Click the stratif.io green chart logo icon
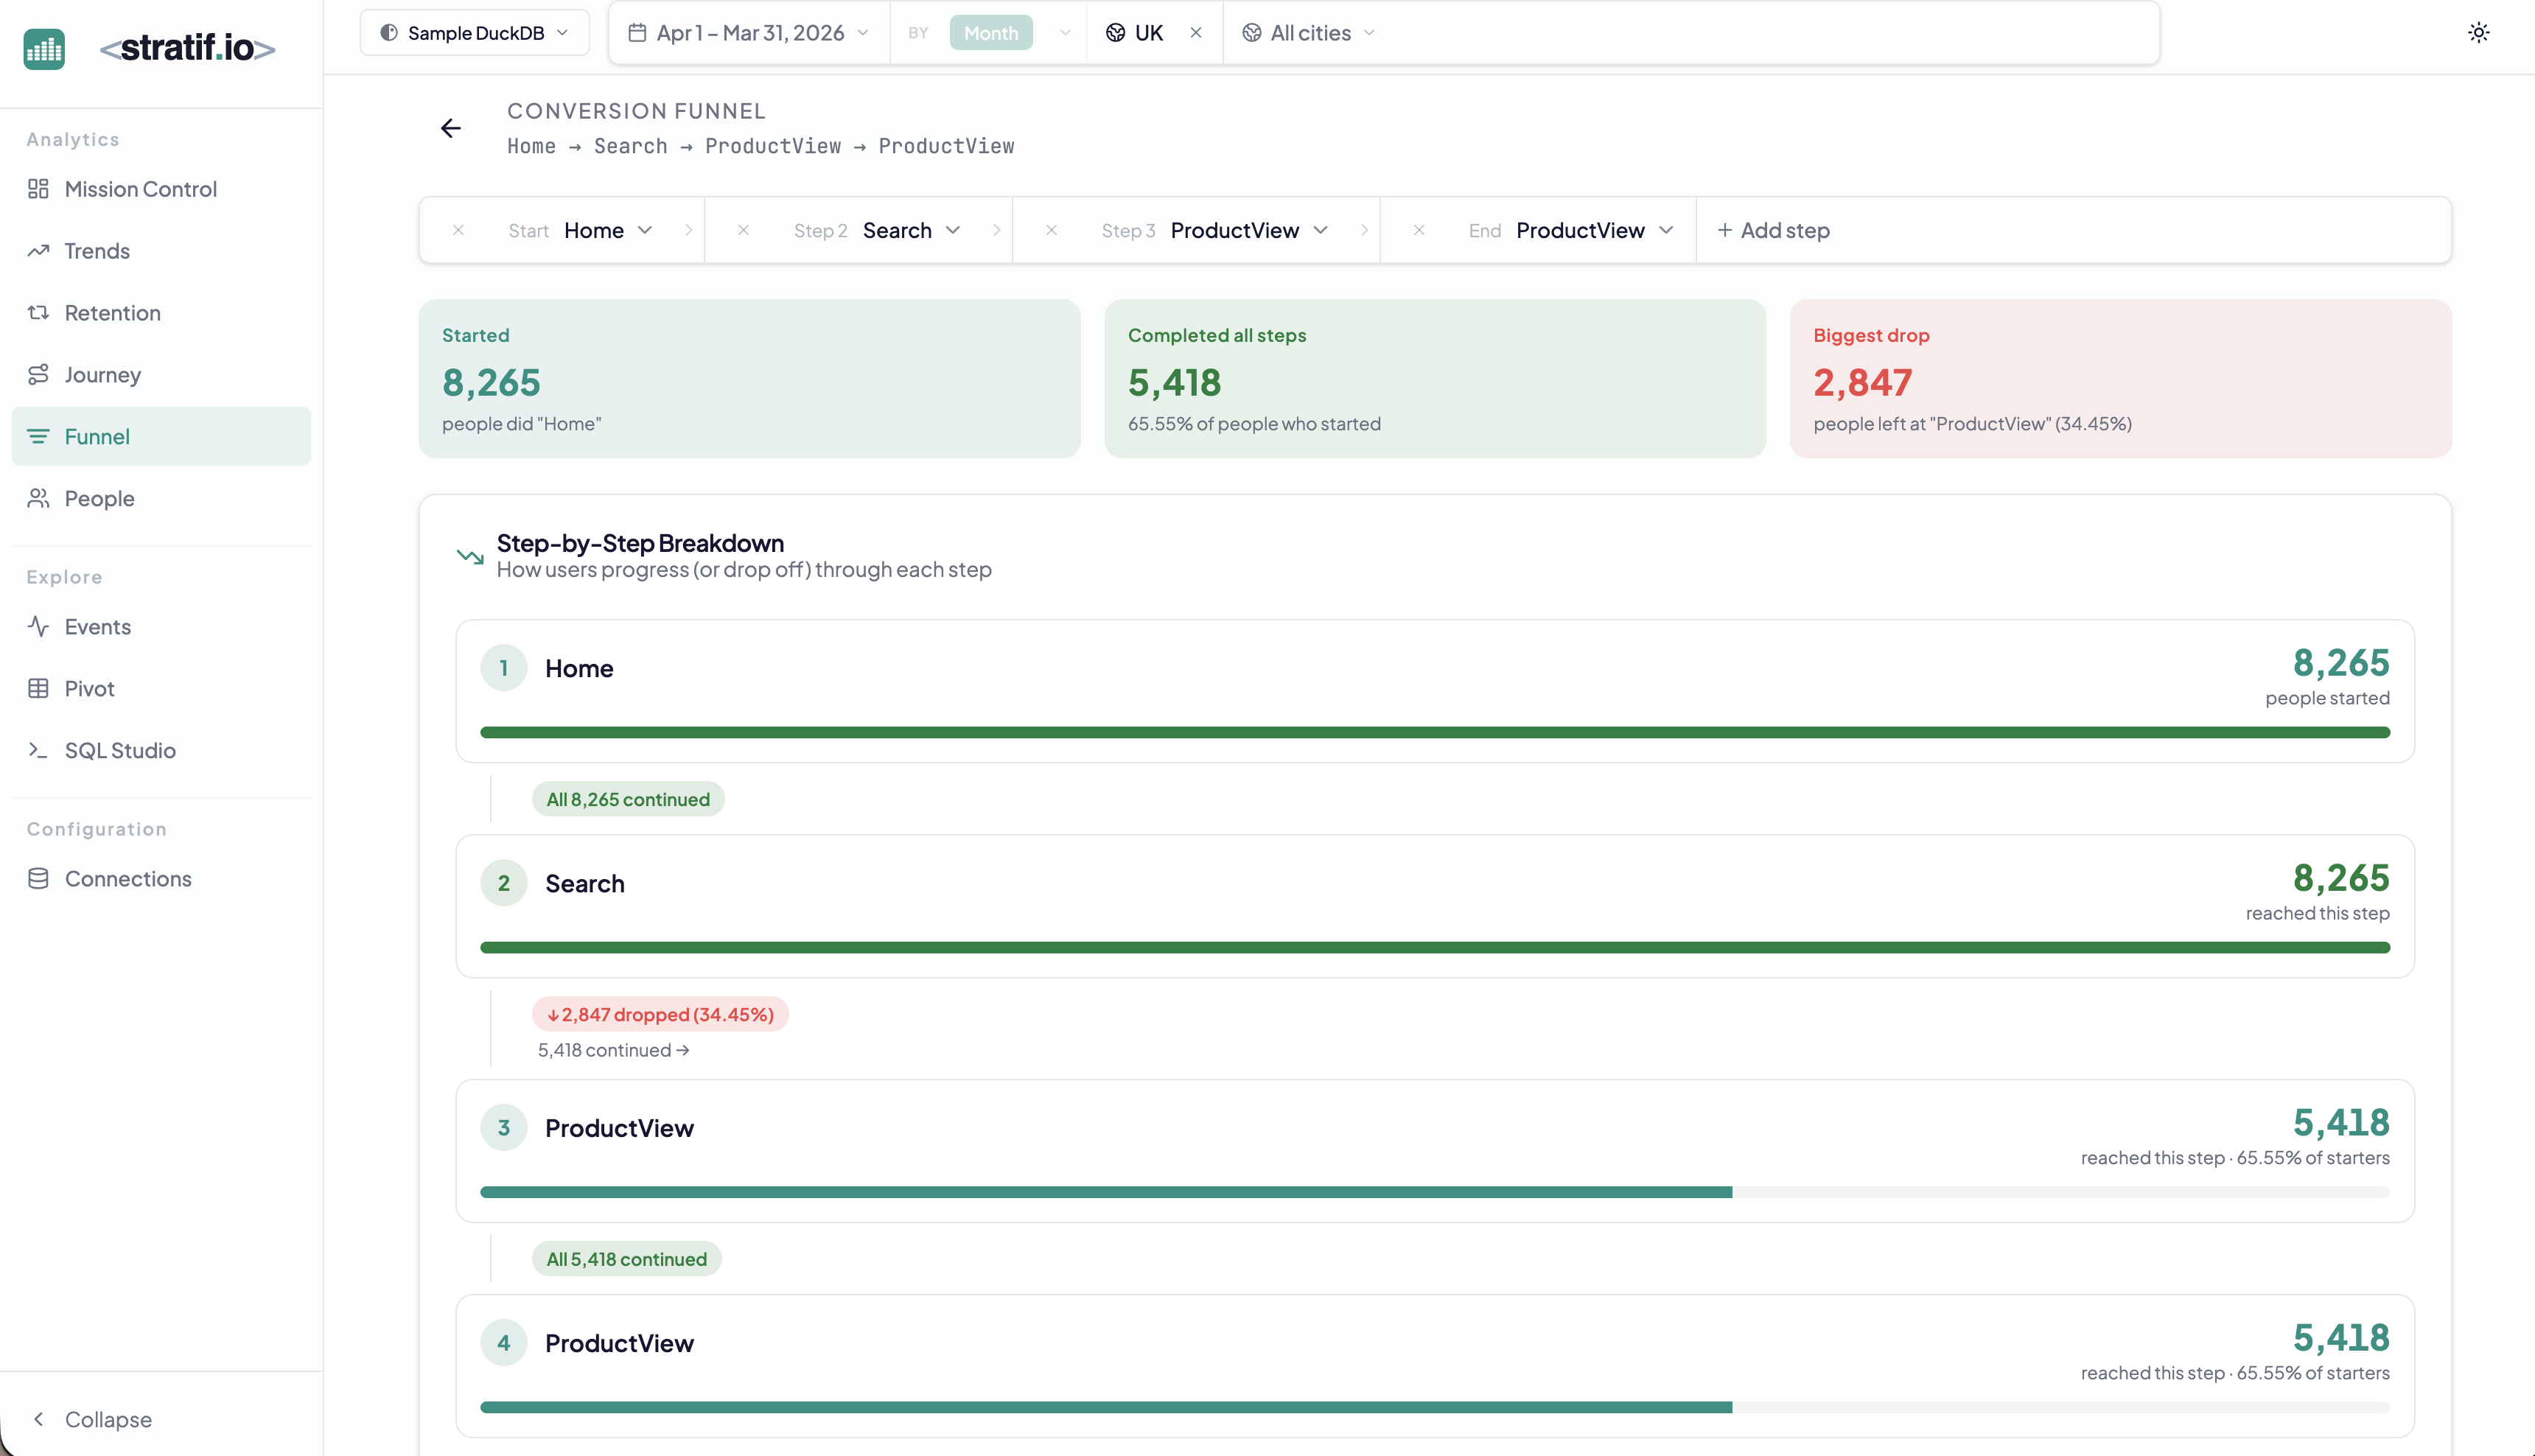 click(44, 48)
